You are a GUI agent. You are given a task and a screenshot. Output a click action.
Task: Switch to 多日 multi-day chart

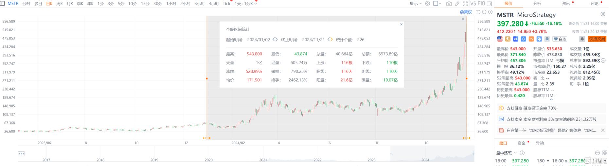(x=38, y=4)
